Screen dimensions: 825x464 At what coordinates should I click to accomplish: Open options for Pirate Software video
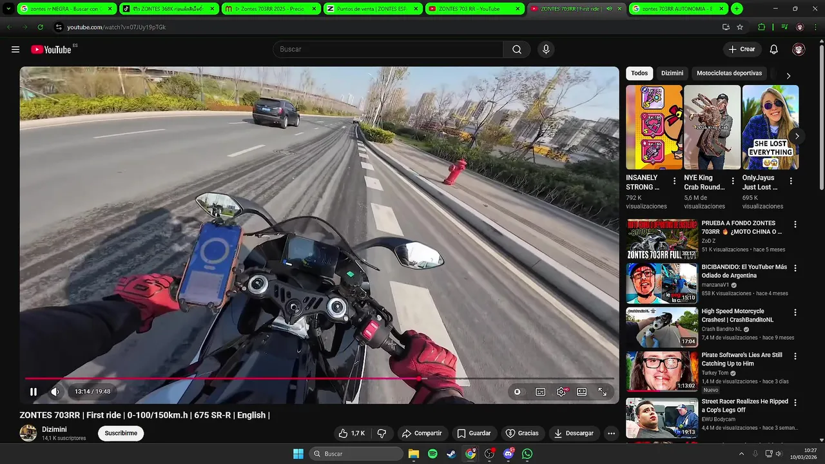point(795,356)
